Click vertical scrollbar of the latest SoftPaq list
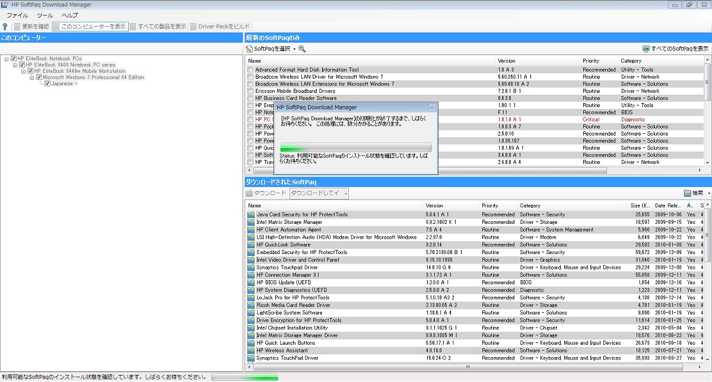 click(x=707, y=111)
